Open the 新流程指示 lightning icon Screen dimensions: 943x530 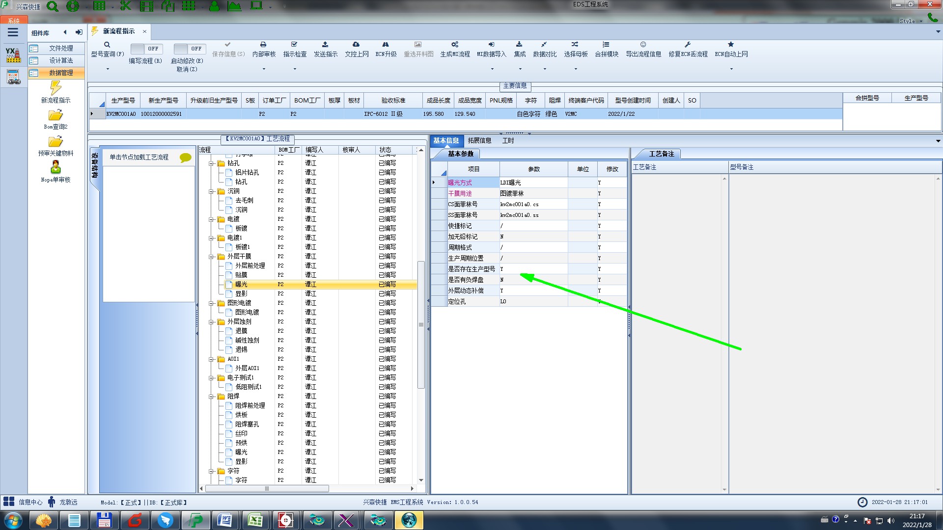(x=55, y=88)
